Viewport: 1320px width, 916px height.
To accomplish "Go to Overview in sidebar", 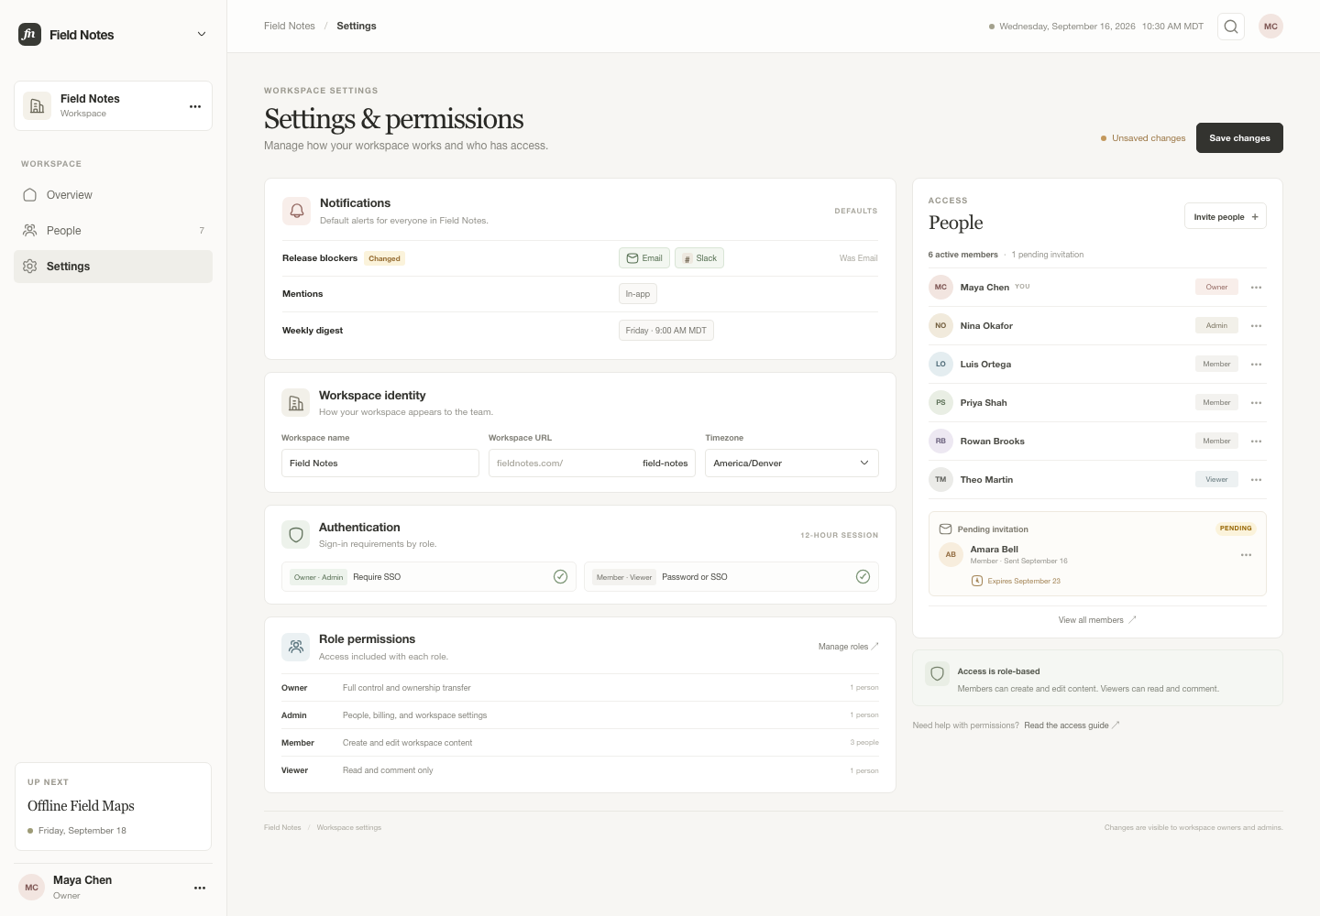I will tap(114, 195).
